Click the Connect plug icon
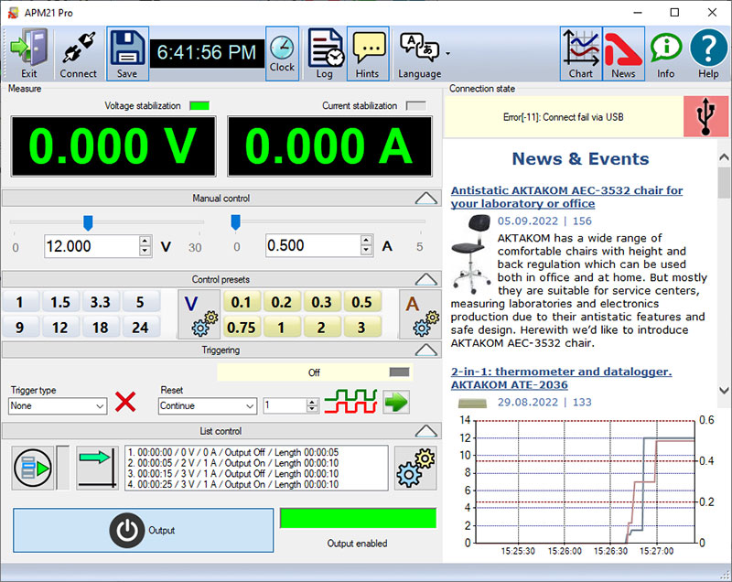The image size is (732, 582). (79, 53)
